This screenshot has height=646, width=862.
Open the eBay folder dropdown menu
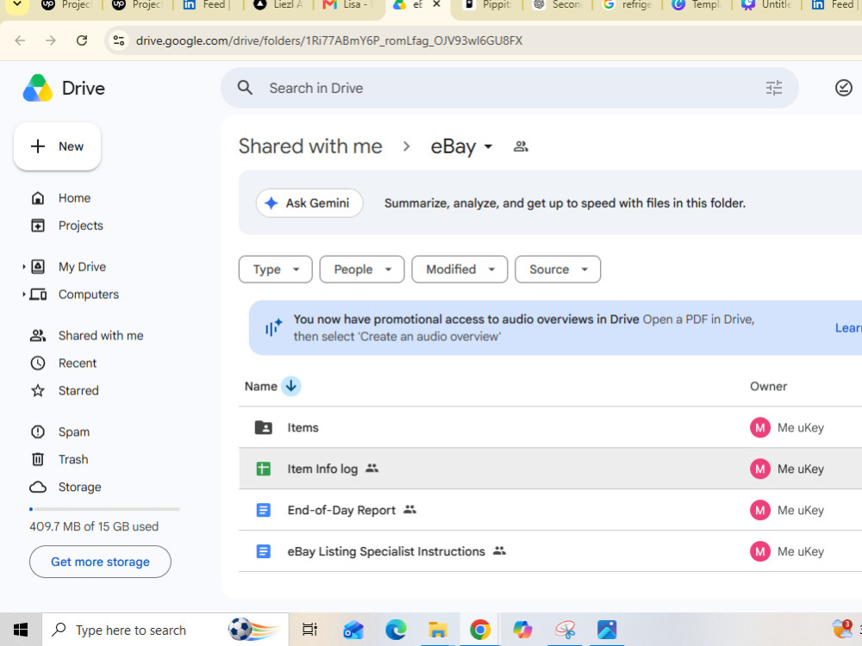pos(488,146)
